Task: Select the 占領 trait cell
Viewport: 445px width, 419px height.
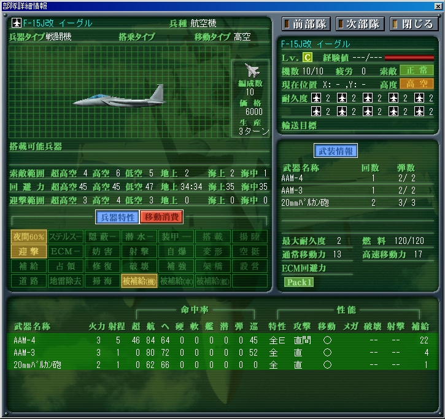Action: (66, 266)
